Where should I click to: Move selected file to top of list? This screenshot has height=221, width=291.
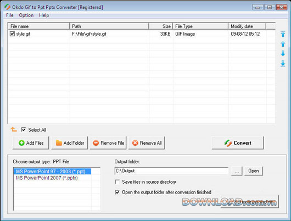pos(283,34)
